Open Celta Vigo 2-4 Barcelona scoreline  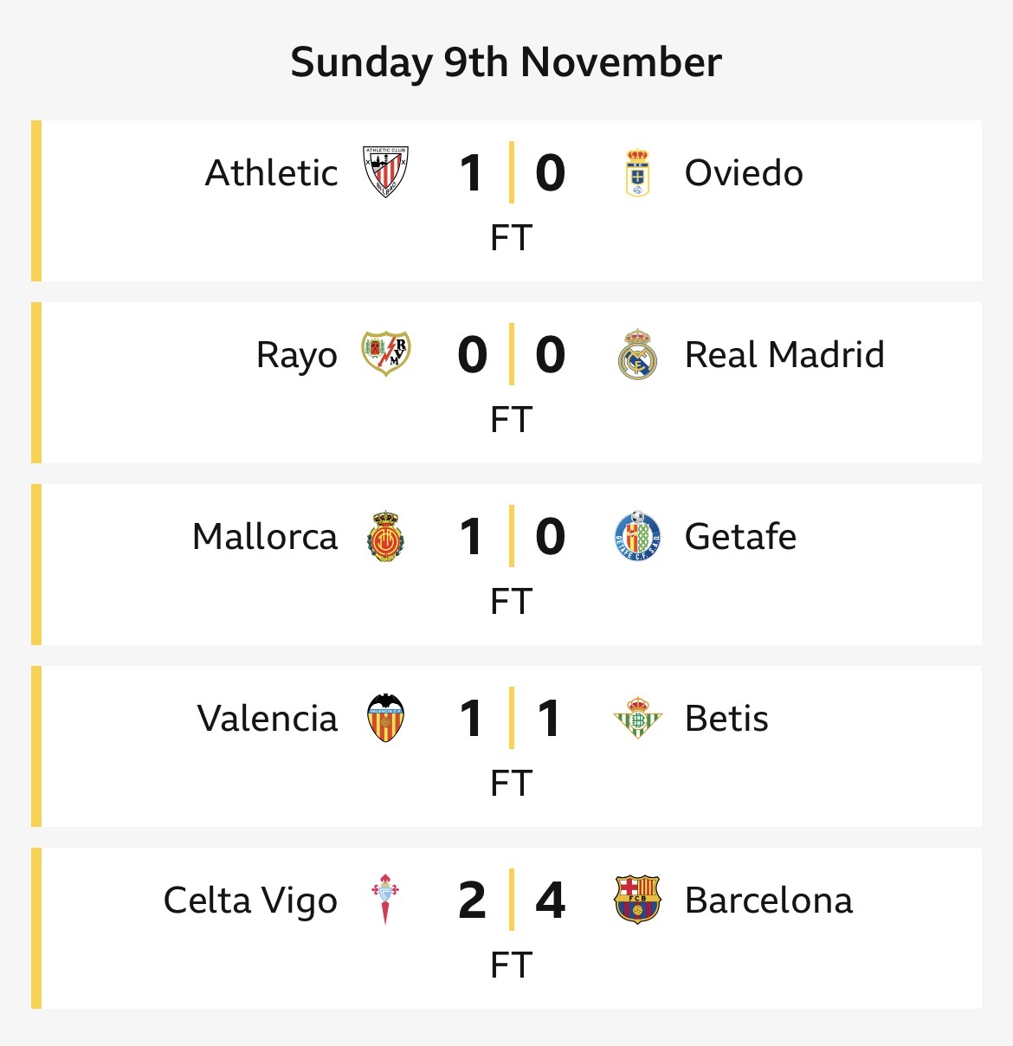(x=511, y=901)
